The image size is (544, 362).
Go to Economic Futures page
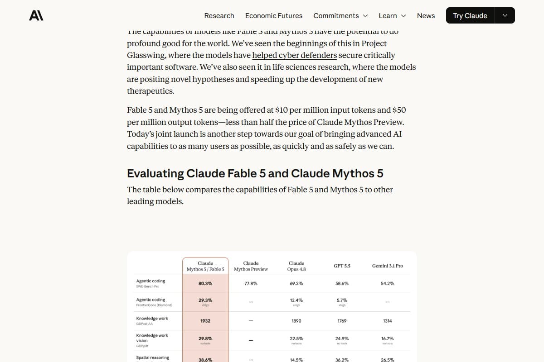click(274, 15)
